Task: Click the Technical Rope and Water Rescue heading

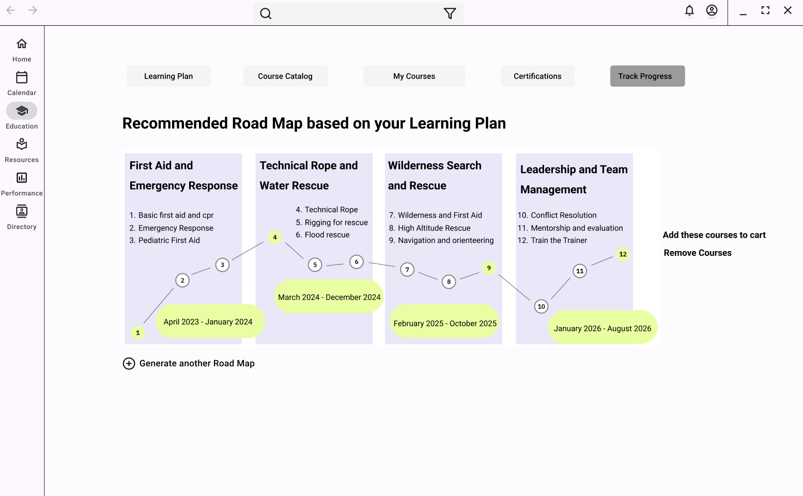Action: click(308, 175)
